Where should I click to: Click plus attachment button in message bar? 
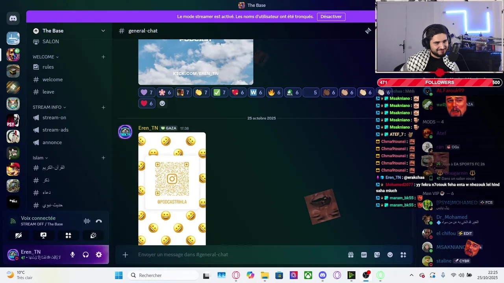pos(125,255)
